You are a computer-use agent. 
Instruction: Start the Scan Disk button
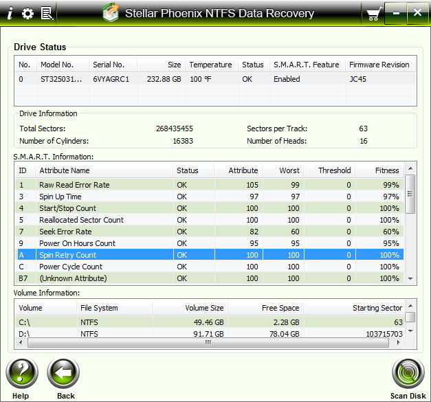408,373
